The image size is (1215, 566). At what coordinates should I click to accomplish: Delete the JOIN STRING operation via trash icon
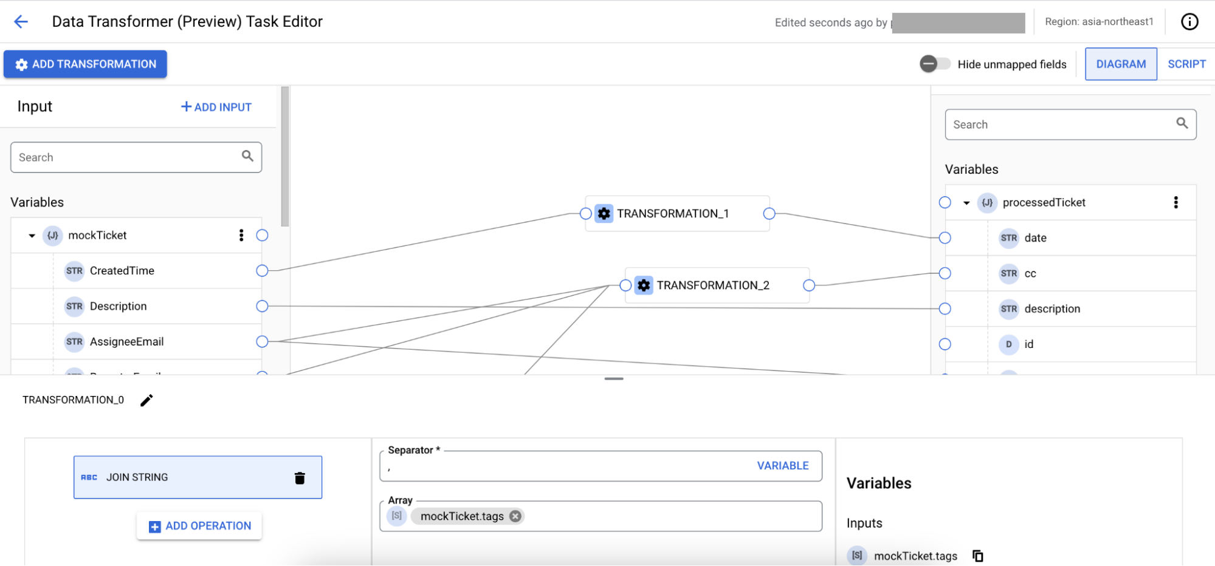tap(299, 477)
